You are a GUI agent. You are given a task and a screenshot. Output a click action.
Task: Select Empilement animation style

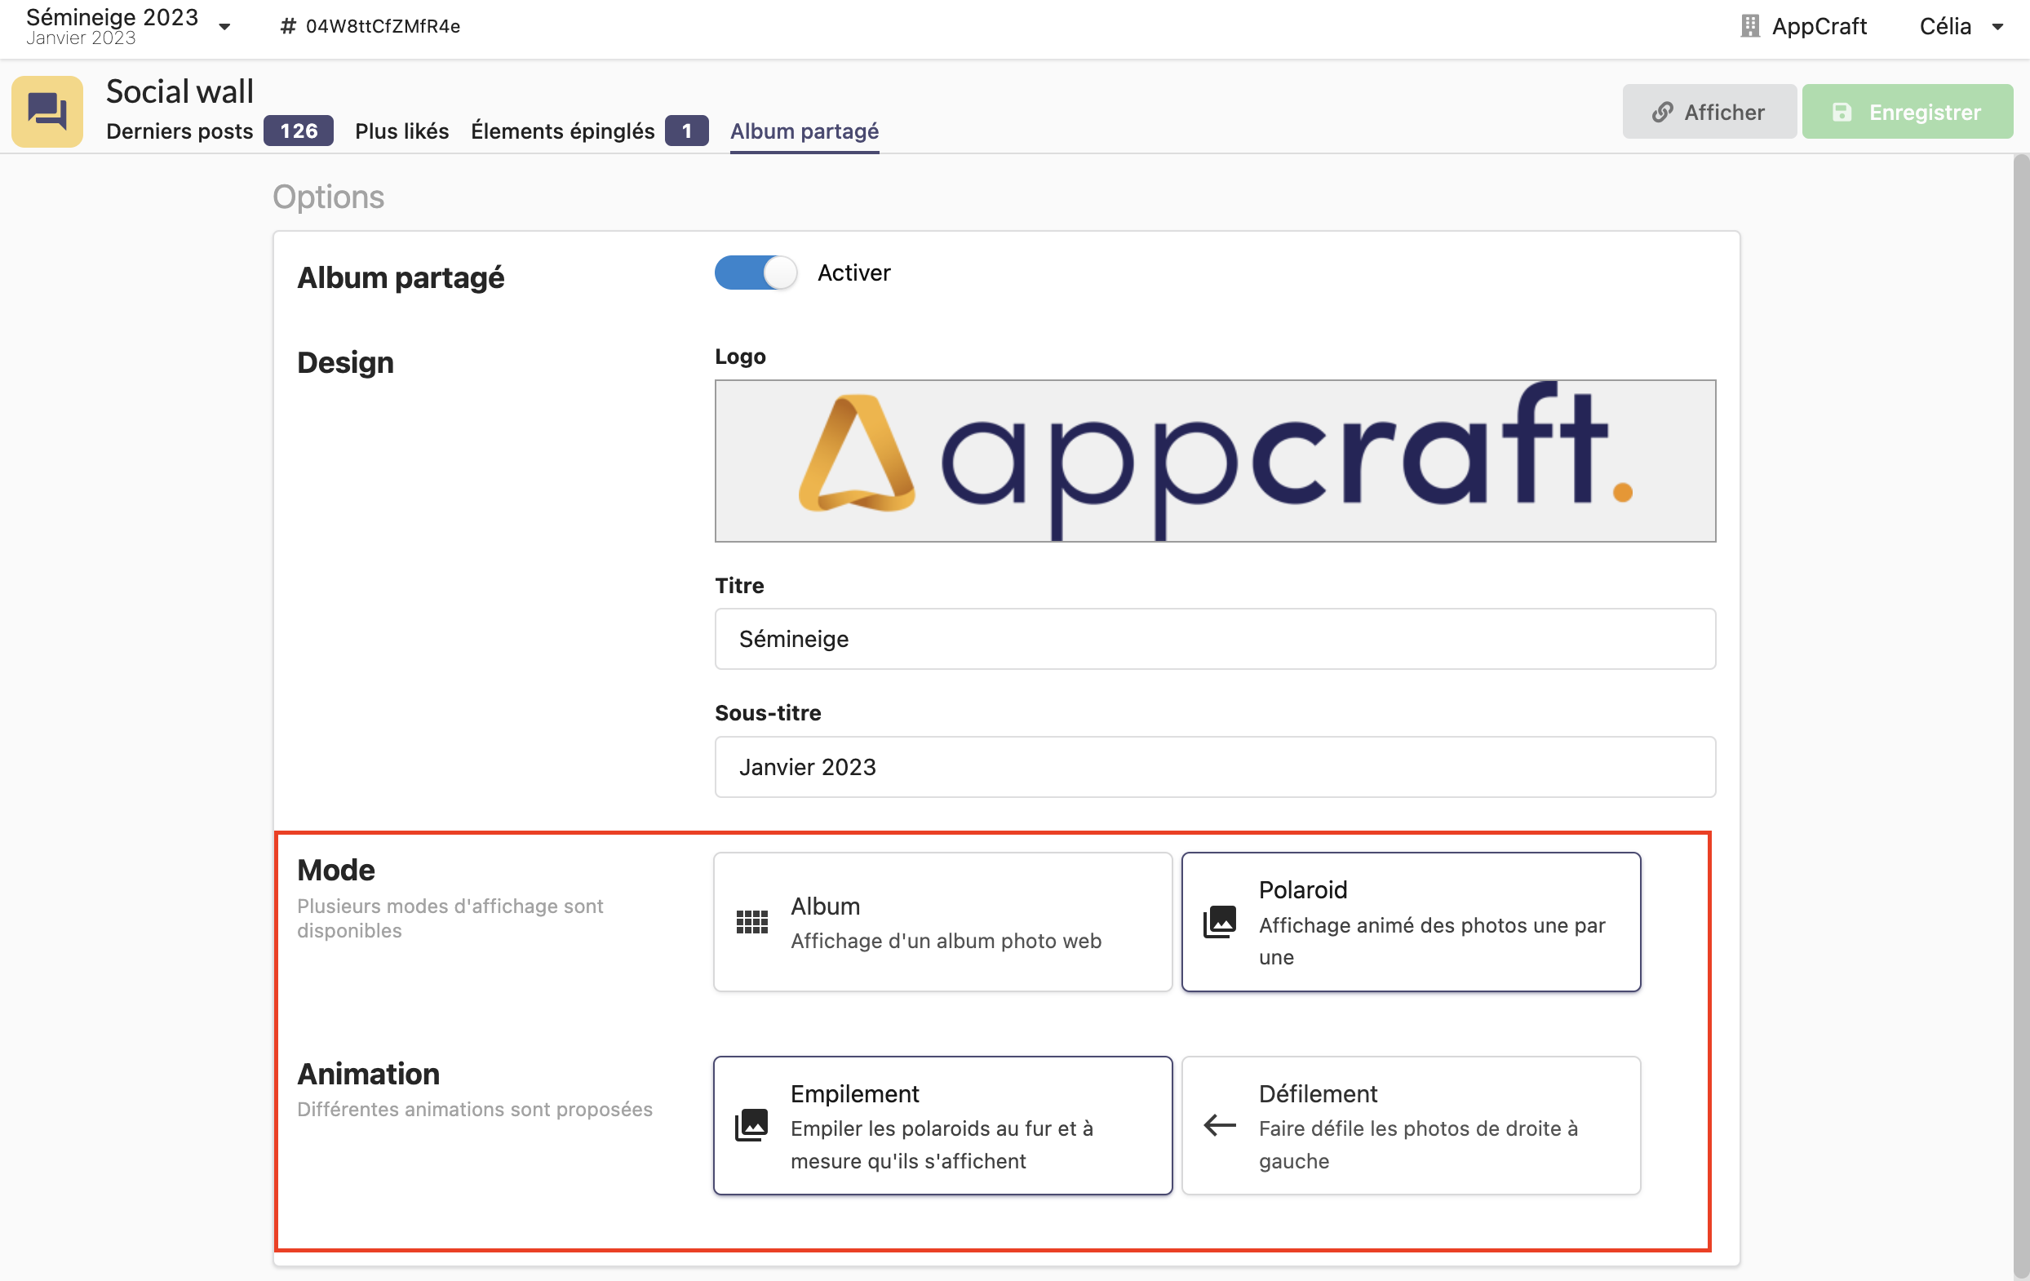[942, 1126]
